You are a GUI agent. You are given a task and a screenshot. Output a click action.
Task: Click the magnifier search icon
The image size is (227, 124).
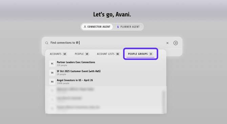pos(47,43)
